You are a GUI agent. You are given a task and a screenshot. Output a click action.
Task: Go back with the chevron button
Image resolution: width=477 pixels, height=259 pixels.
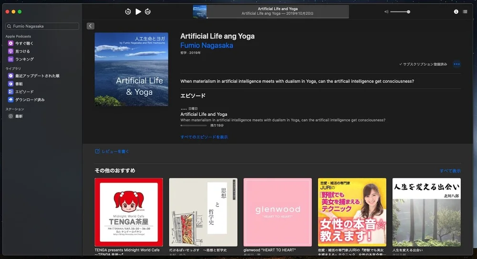[x=90, y=26]
